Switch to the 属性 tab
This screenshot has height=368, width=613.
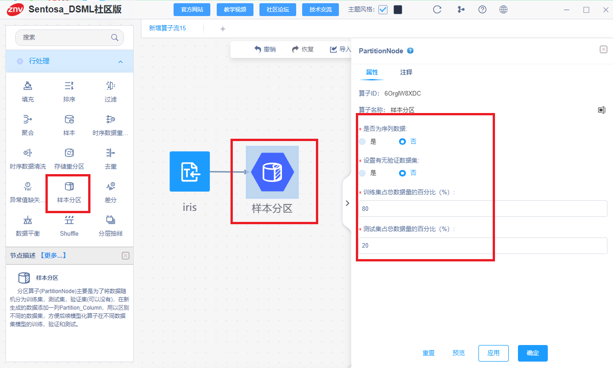tap(372, 73)
